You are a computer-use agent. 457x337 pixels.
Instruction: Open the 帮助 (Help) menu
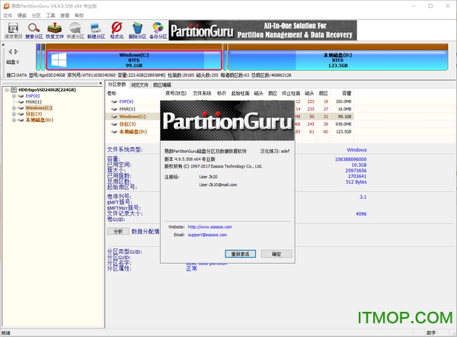coord(79,15)
